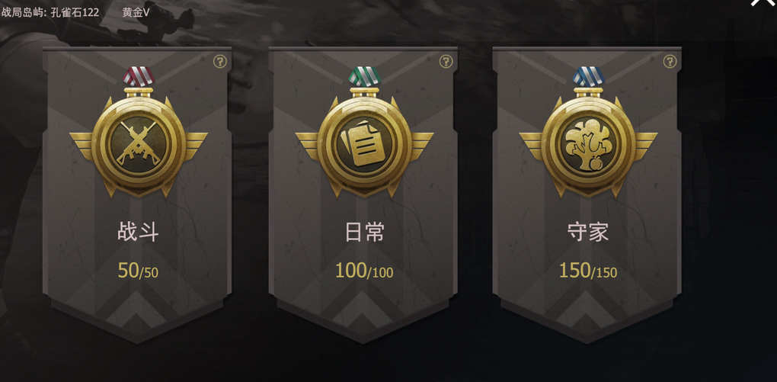Screen dimensions: 777x382
Task: Click the 100/100 daily score
Action: [364, 271]
